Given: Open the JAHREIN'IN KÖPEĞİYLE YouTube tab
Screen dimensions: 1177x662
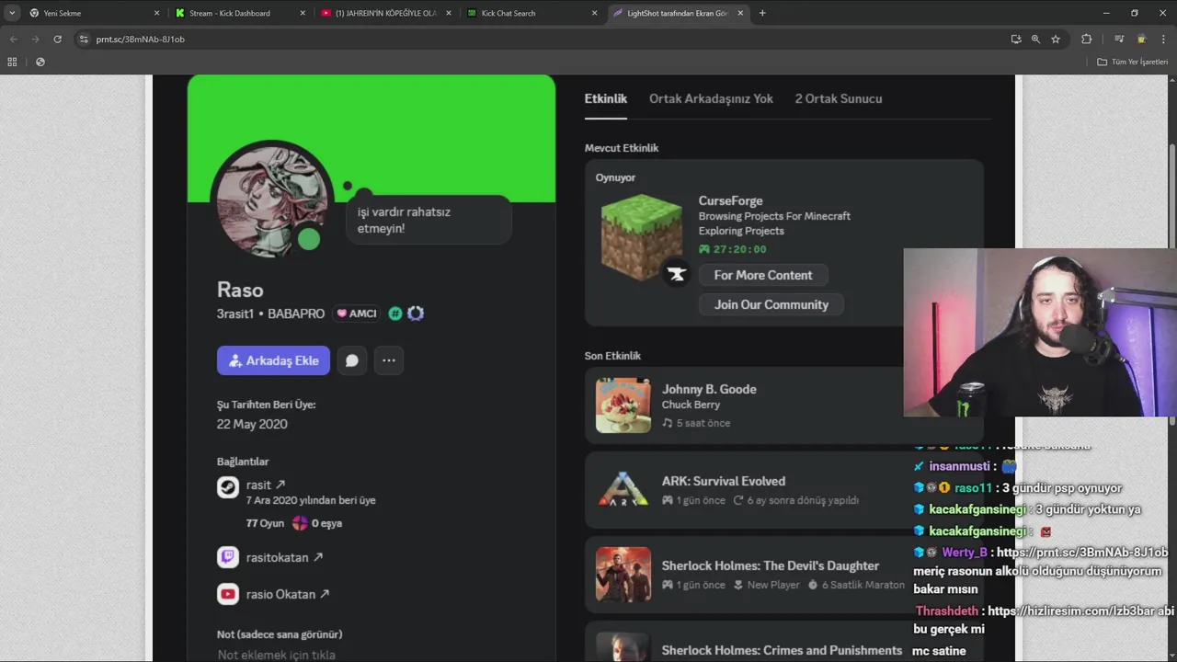Looking at the screenshot, I should [x=385, y=13].
